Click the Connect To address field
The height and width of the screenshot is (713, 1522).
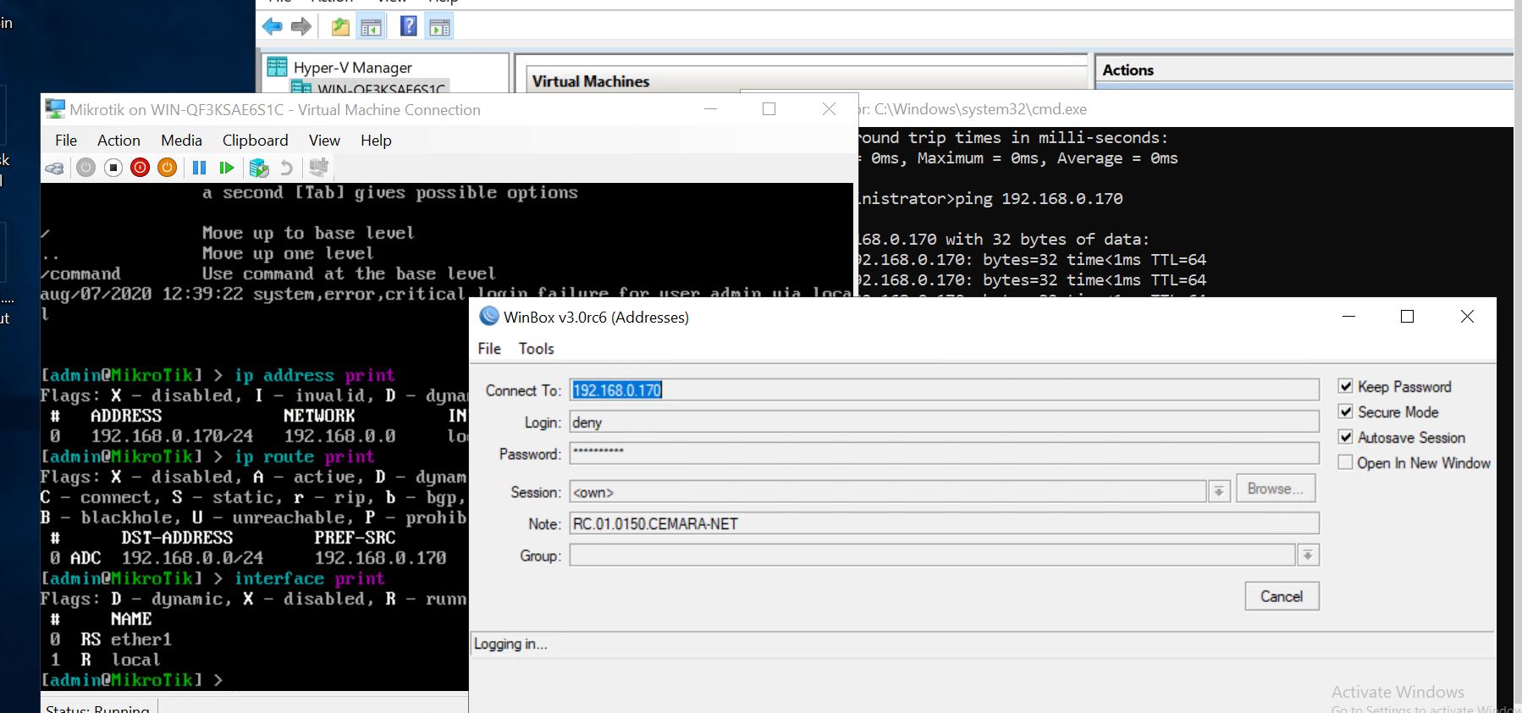point(944,390)
